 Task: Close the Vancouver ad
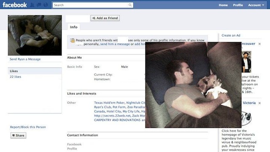pyautogui.click(x=259, y=44)
